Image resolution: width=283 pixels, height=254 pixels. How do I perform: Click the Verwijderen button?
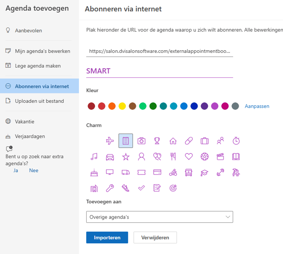point(155,238)
